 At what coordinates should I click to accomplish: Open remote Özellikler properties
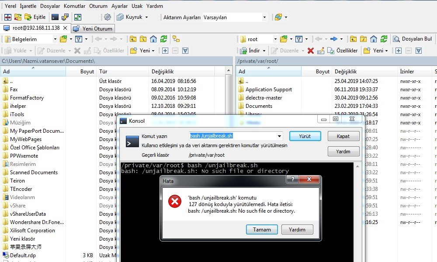[x=343, y=51]
